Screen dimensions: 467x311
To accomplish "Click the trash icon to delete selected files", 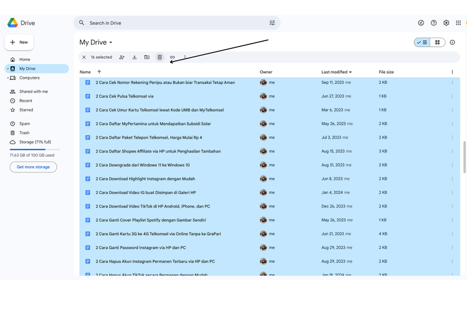I will point(159,57).
